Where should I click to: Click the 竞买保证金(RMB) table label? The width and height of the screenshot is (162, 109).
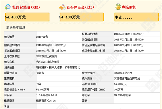tap(15, 90)
